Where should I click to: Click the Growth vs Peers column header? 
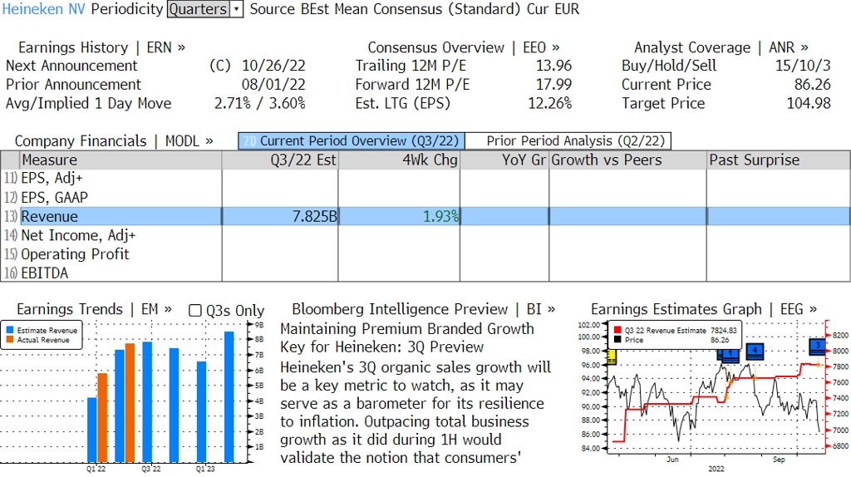point(628,160)
